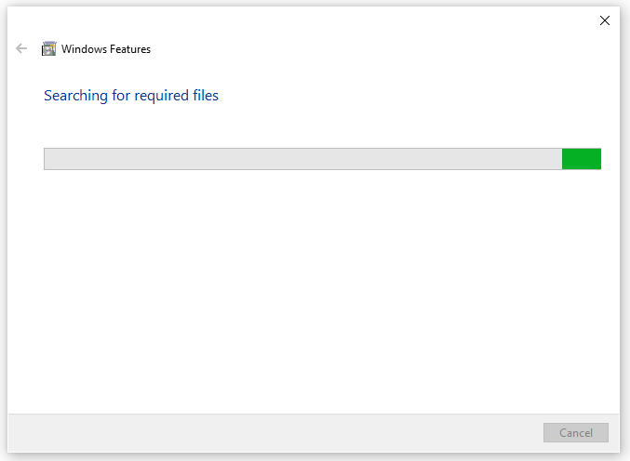Viewport: 630px width, 461px height.
Task: Click the word 'Features' in the title
Action: point(130,49)
